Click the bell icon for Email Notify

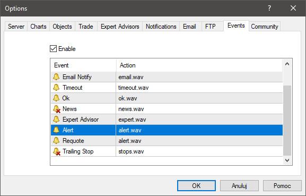[x=56, y=77]
